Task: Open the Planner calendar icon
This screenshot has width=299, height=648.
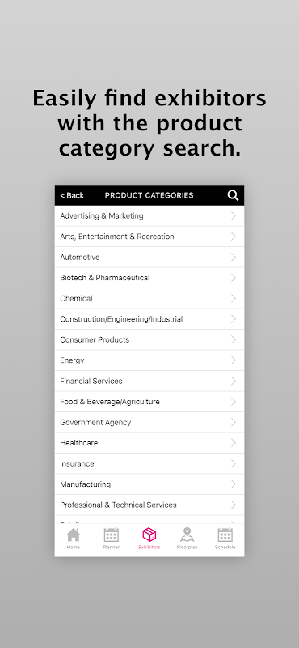Action: coord(112,535)
